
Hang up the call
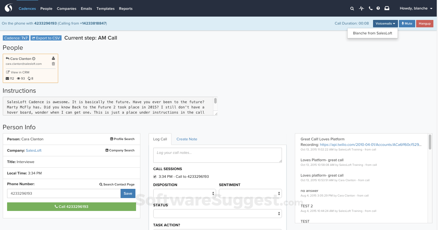(x=424, y=24)
